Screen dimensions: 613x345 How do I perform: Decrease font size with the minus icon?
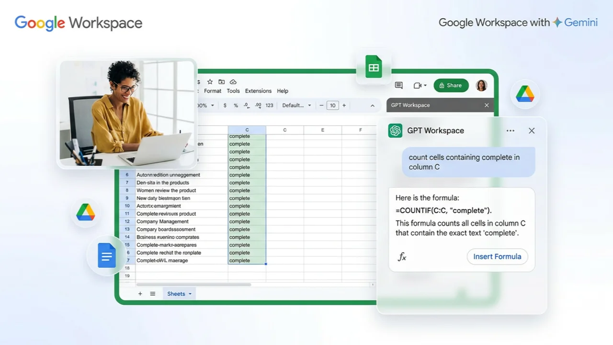click(321, 105)
